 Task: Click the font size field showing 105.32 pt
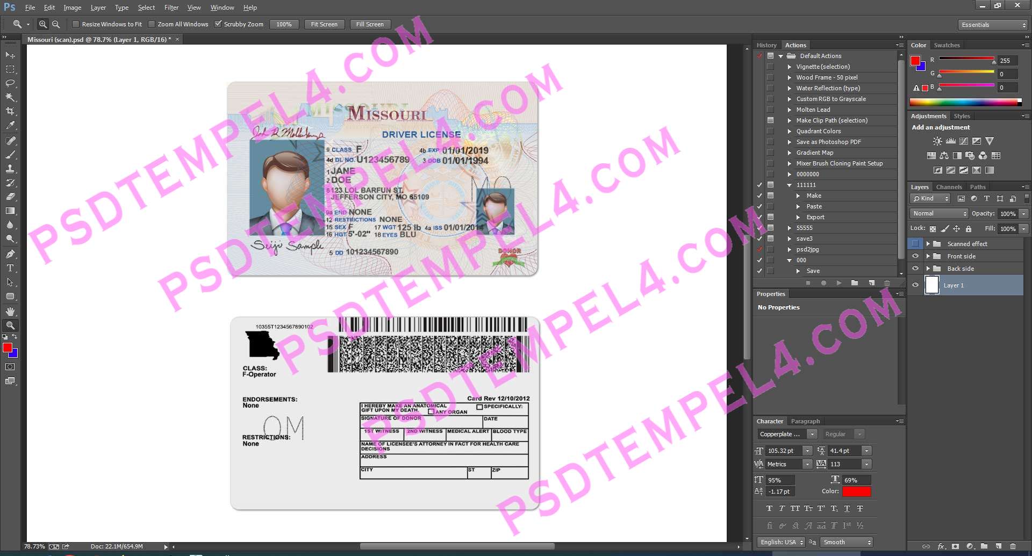click(784, 451)
